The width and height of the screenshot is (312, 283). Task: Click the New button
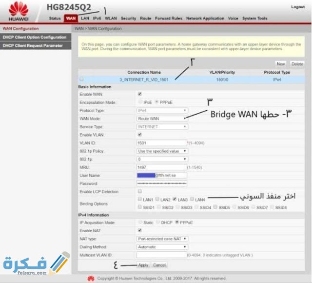point(281,64)
